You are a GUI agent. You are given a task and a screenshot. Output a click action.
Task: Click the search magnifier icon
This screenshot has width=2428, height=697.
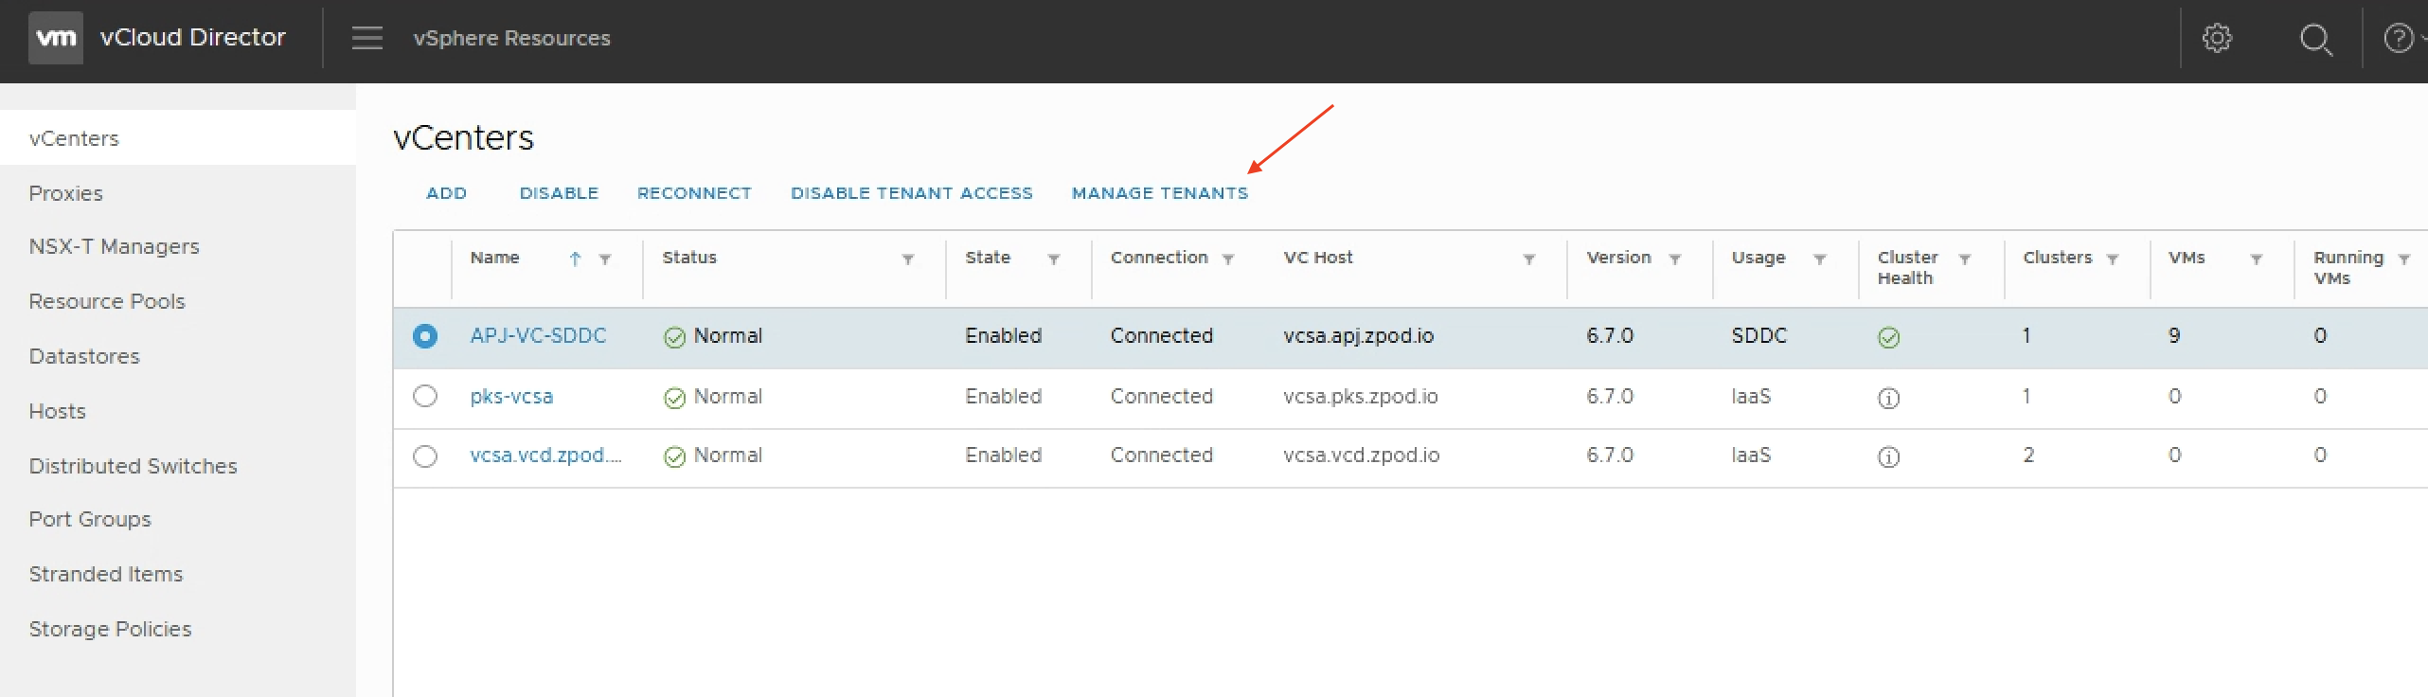[2315, 39]
